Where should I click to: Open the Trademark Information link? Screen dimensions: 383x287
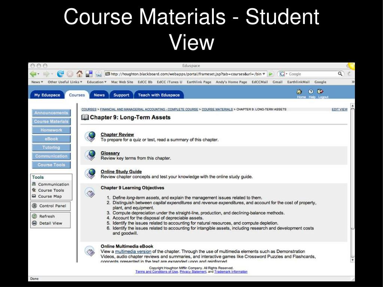(x=231, y=272)
